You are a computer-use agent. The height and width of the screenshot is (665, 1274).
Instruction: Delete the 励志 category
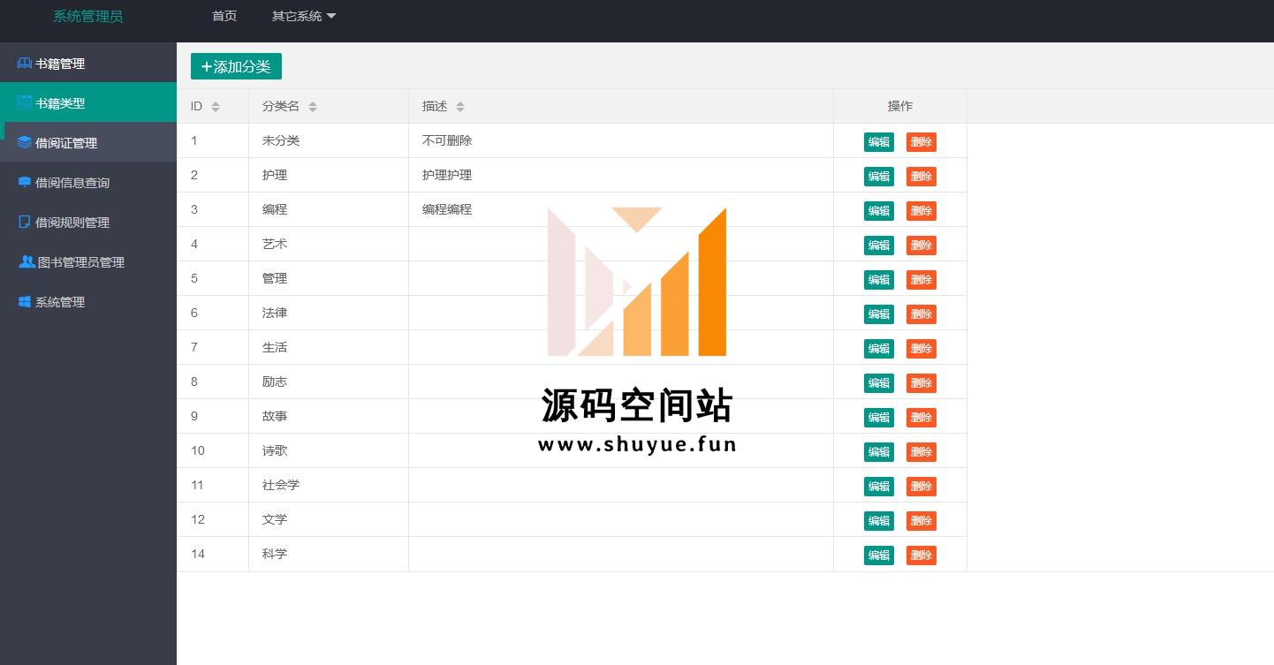coord(921,383)
